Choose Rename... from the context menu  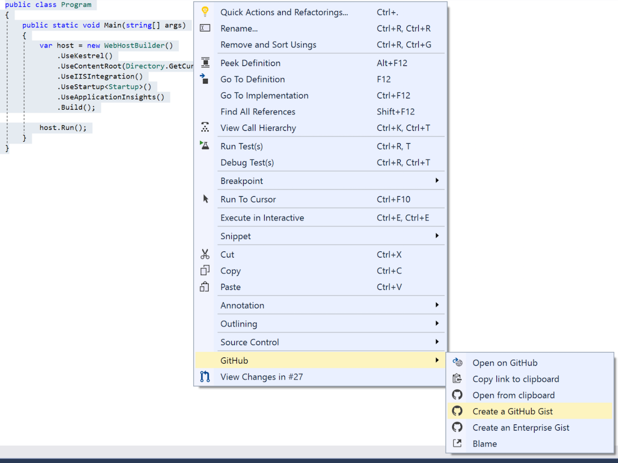[320, 28]
